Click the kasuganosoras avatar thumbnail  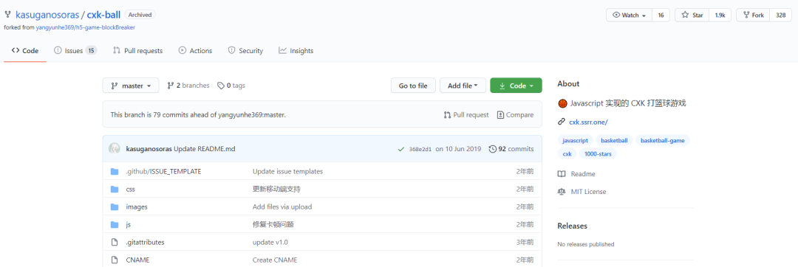115,149
